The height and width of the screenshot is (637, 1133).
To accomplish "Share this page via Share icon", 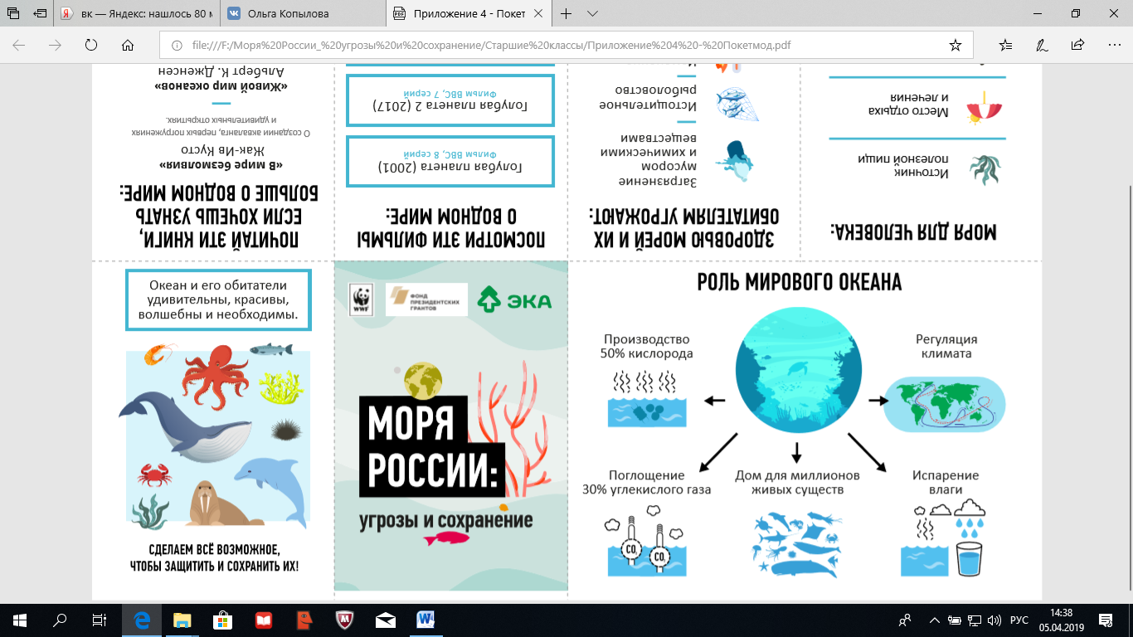I will point(1077,45).
